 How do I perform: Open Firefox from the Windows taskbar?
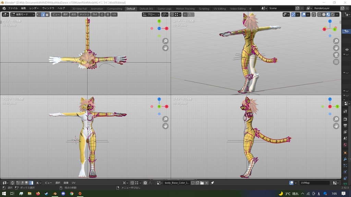[x=38, y=194]
